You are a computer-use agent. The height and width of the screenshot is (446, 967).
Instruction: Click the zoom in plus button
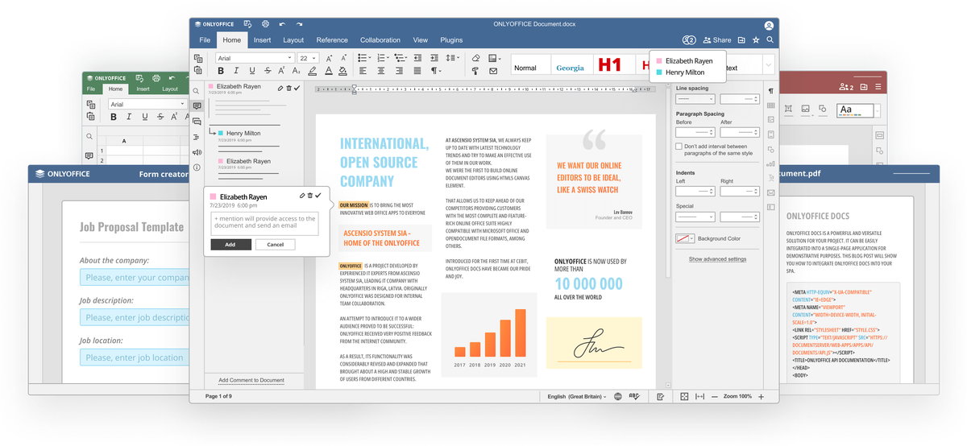[x=761, y=396]
